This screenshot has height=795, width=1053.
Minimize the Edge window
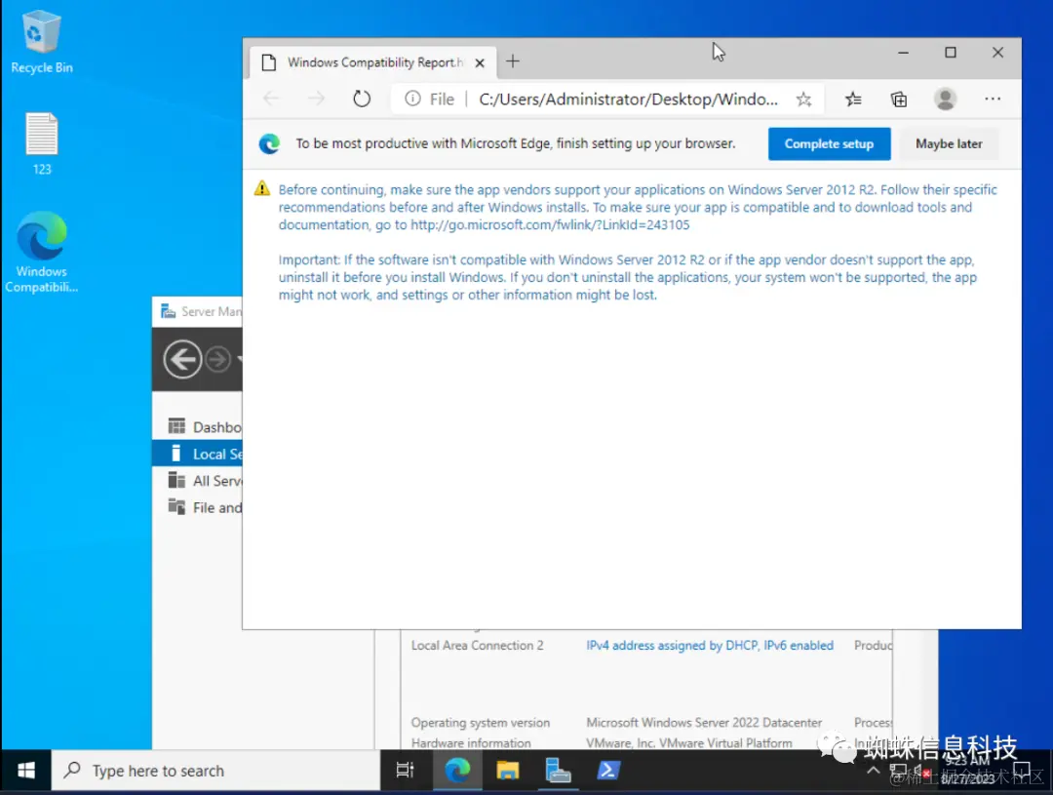(x=903, y=53)
